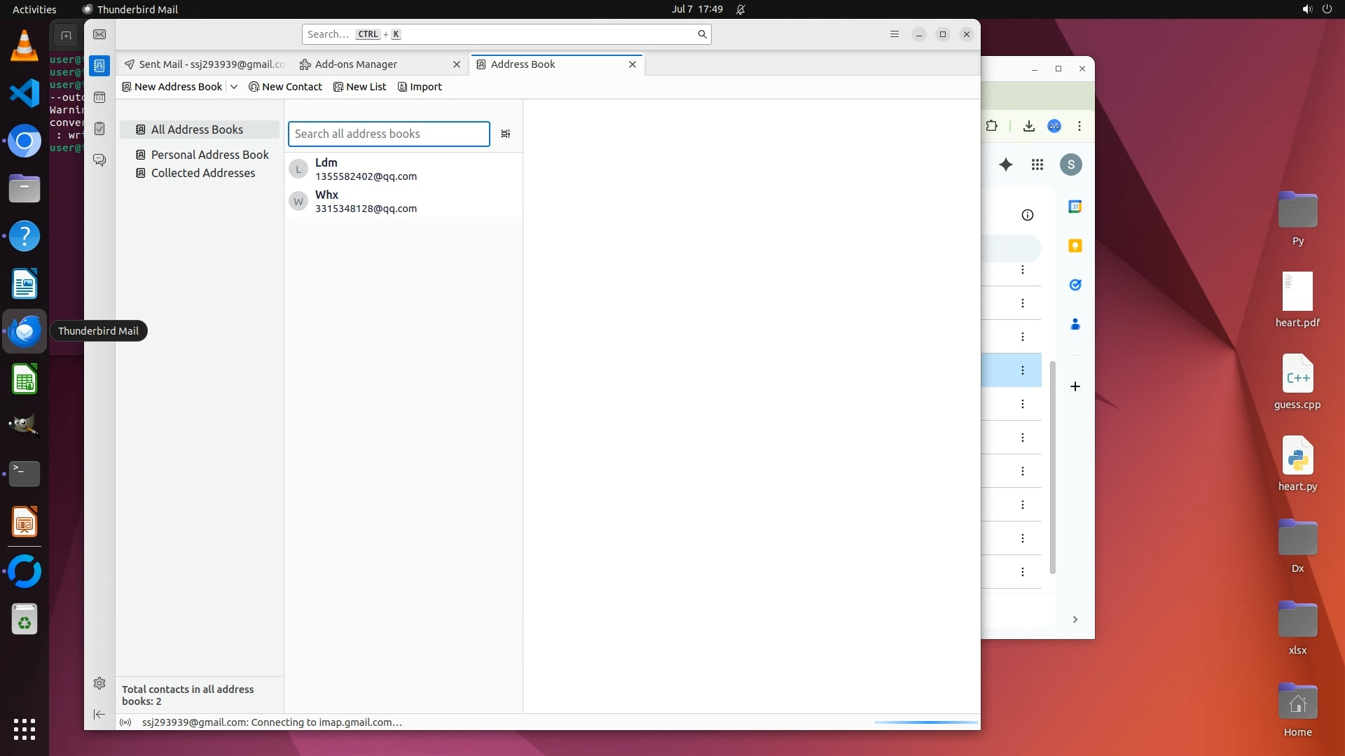Open the Tasks space icon

(x=99, y=129)
